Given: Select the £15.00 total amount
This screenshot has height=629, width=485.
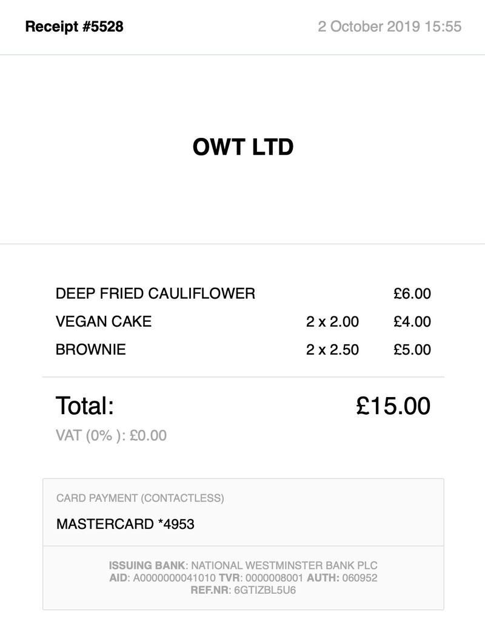Looking at the screenshot, I should [393, 406].
